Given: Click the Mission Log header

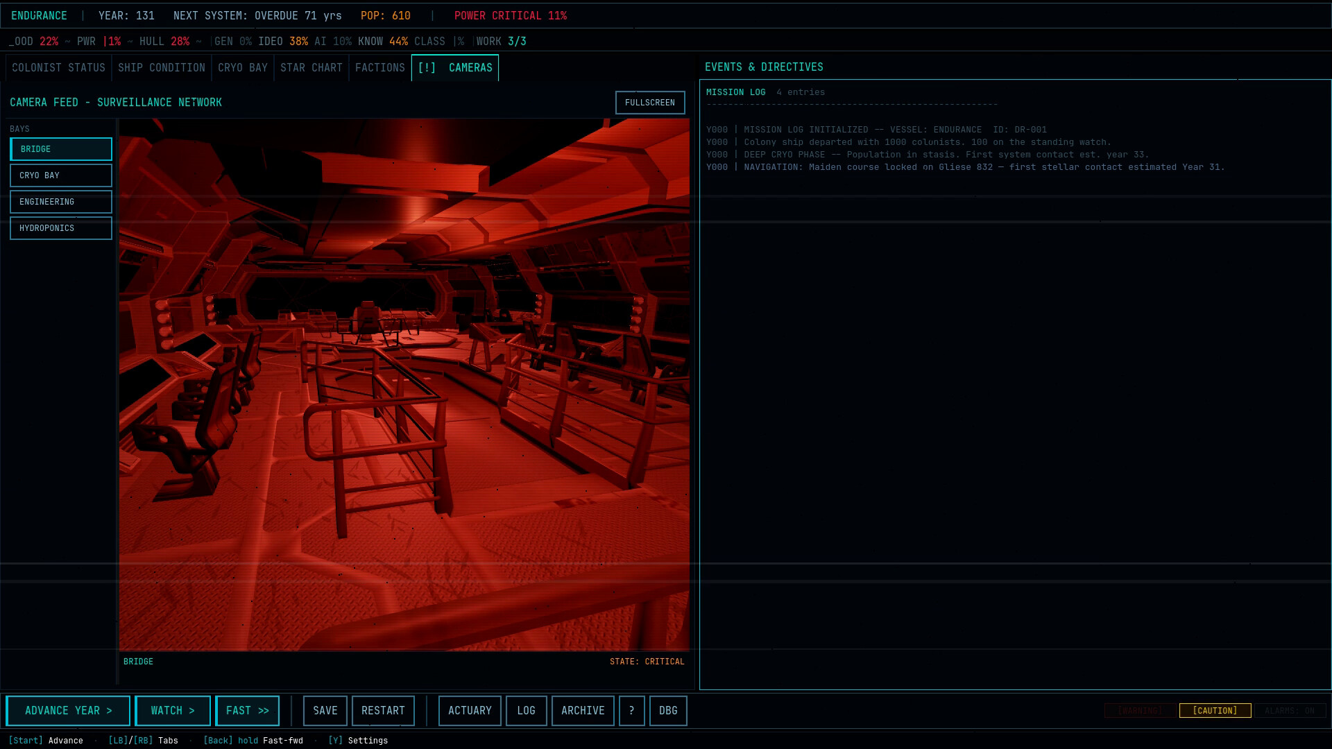Looking at the screenshot, I should pyautogui.click(x=736, y=92).
